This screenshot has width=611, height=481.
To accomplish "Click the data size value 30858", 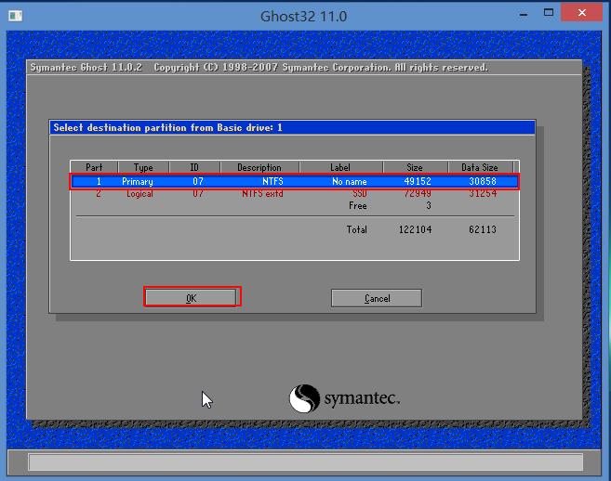I will (483, 181).
